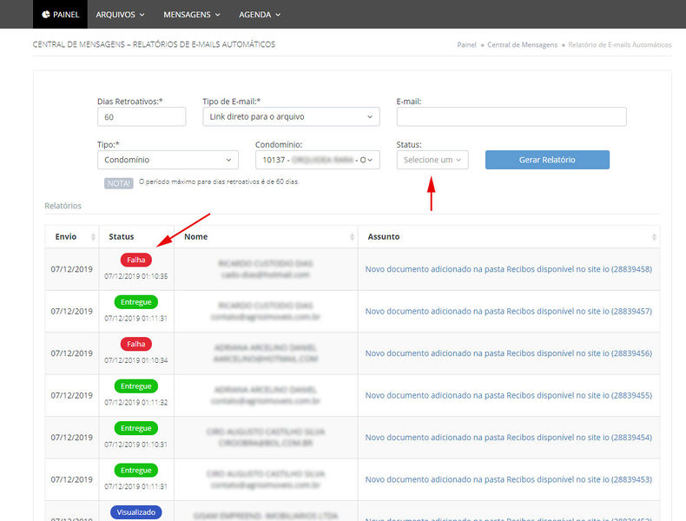Click the blue Visualizado status badge
Screen dimensions: 686x521
point(135,512)
